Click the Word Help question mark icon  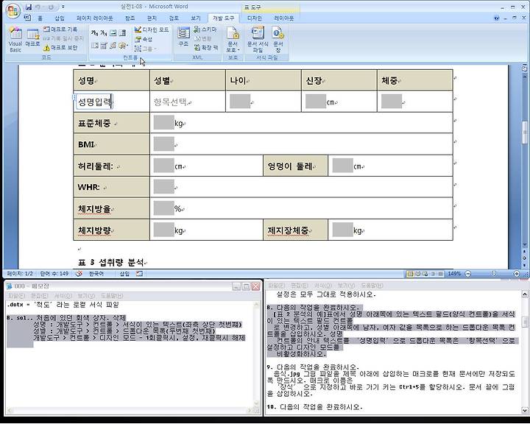(x=496, y=18)
